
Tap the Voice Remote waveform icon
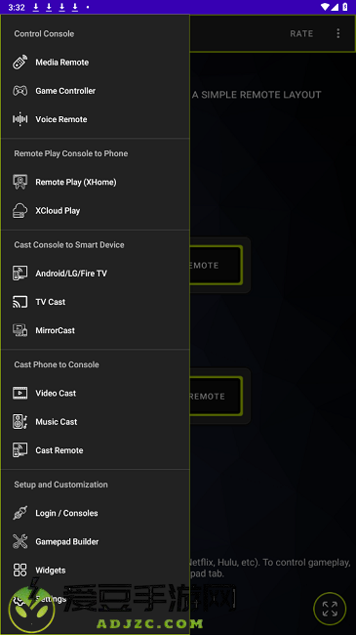20,119
